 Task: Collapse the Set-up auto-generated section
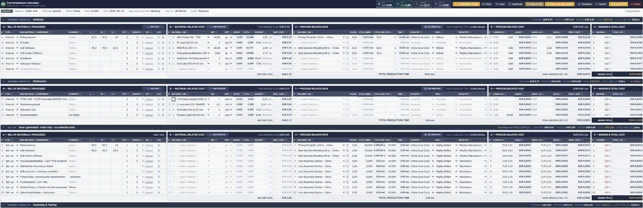pos(3,128)
